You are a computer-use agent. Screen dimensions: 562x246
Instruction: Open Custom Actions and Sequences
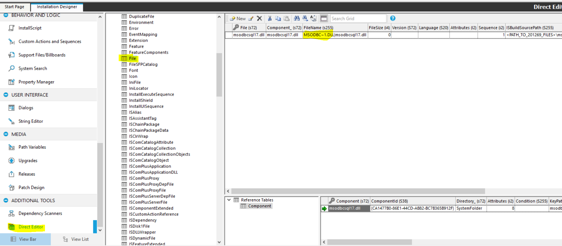click(50, 41)
